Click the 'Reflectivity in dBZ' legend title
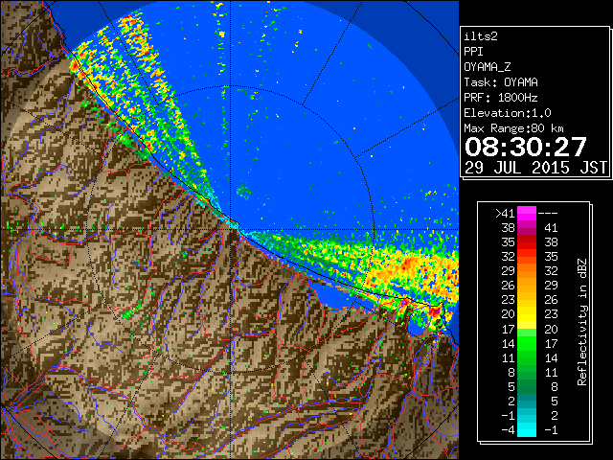613x460 pixels. click(x=582, y=322)
